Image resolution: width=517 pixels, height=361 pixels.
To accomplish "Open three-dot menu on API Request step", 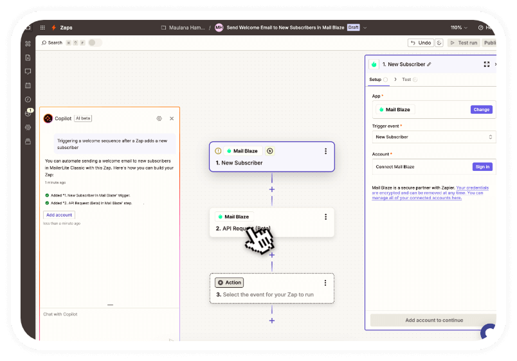I will (x=325, y=217).
